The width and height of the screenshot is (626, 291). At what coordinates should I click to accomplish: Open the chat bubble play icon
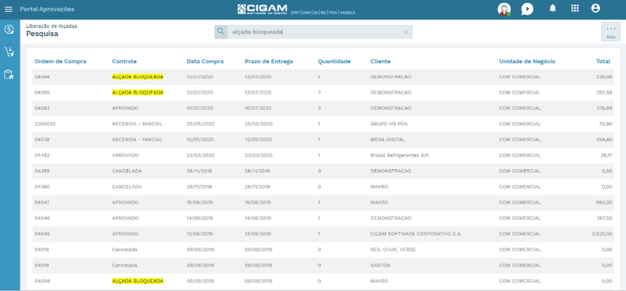click(x=527, y=9)
